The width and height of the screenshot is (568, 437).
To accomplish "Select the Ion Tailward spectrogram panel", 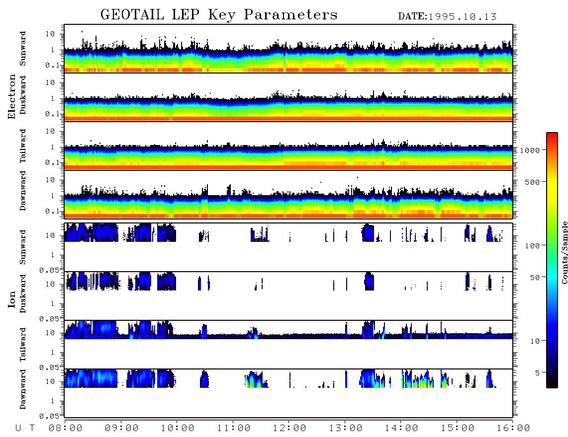I will click(x=288, y=345).
